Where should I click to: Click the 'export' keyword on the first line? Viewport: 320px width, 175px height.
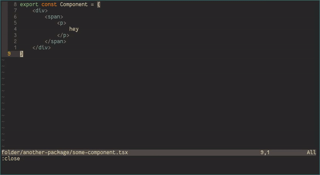tap(29, 4)
